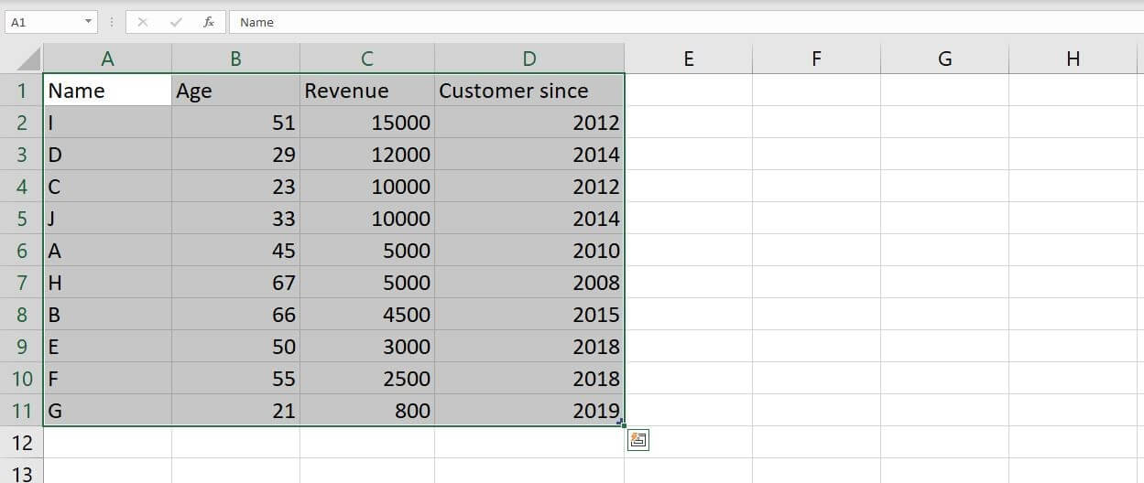Image resolution: width=1144 pixels, height=483 pixels.
Task: Click inside the Name Box showing A1
Action: pos(41,22)
